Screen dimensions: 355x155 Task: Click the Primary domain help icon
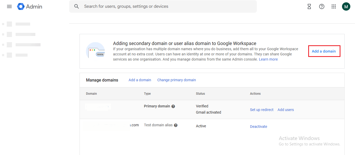173,106
